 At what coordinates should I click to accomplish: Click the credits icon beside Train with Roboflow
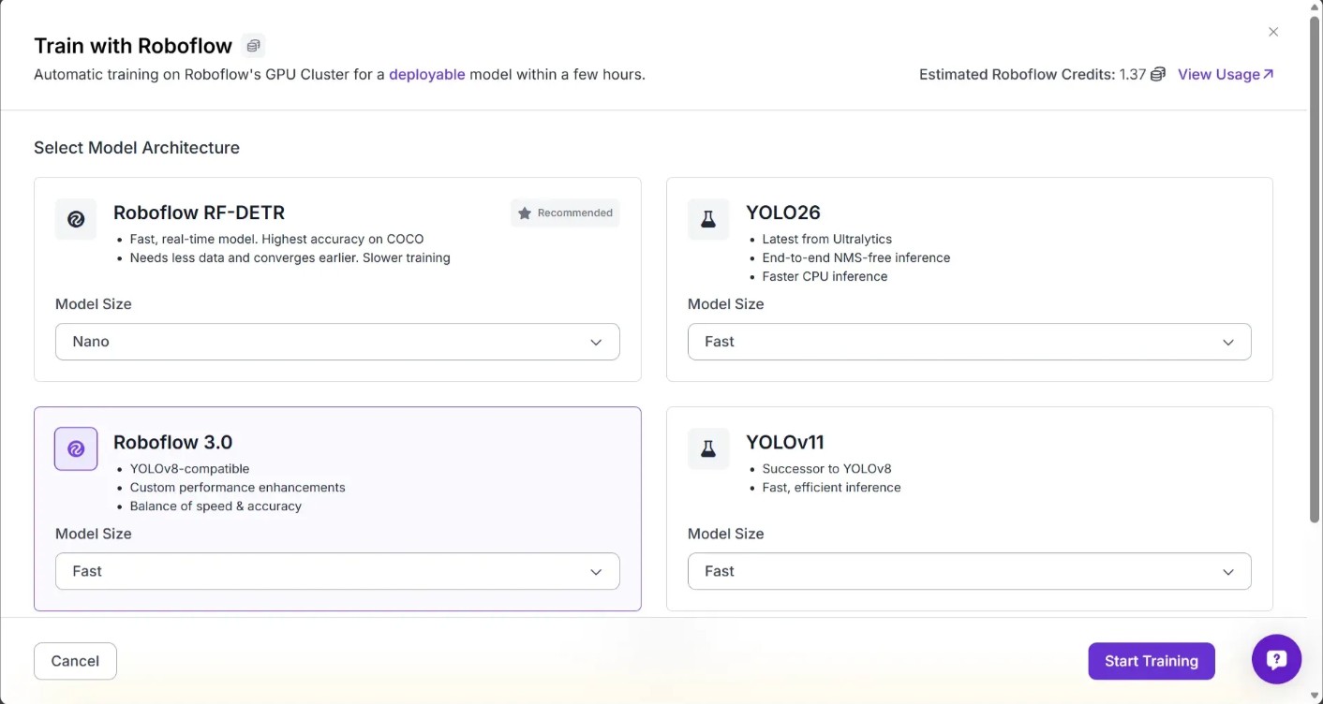[x=252, y=46]
